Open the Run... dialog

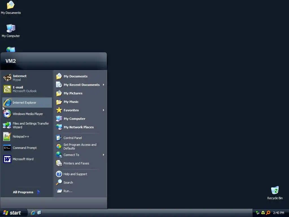point(80,191)
